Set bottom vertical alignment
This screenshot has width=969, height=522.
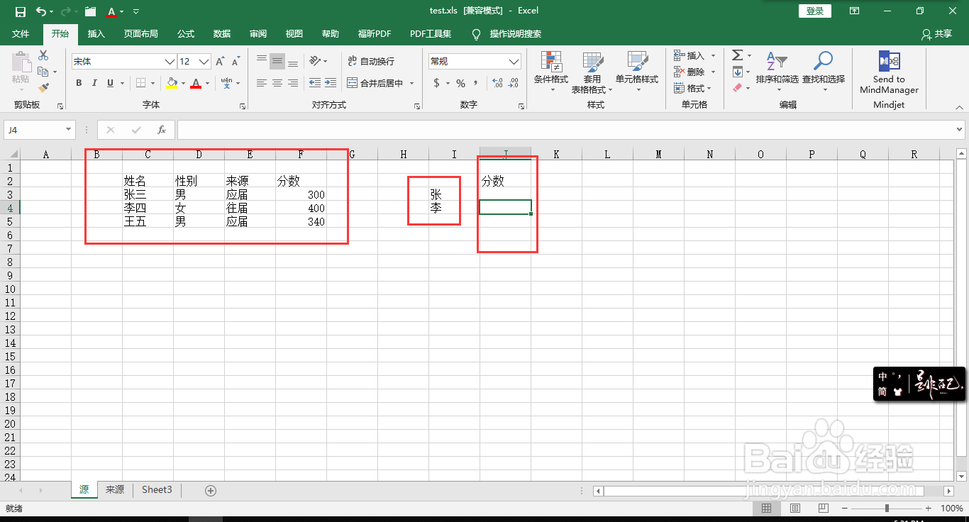pyautogui.click(x=293, y=62)
